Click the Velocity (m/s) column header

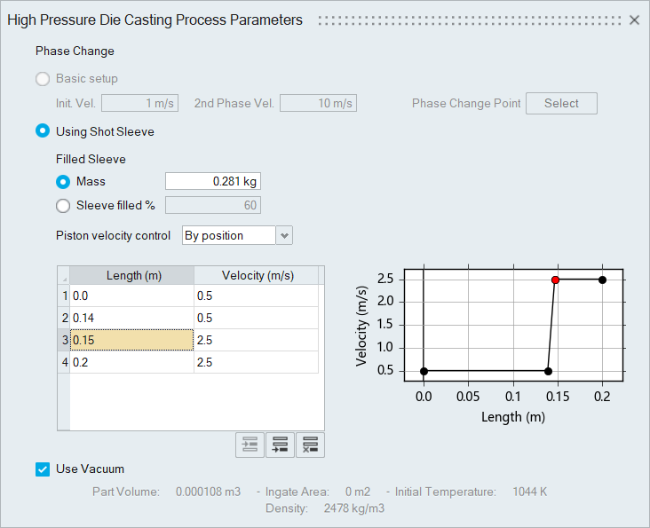tap(258, 275)
